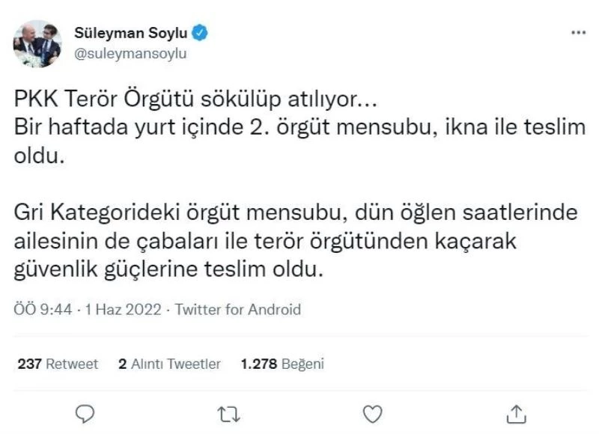This screenshot has width=599, height=434.
Task: Open the @suleymansoylu handle link
Action: click(x=130, y=53)
